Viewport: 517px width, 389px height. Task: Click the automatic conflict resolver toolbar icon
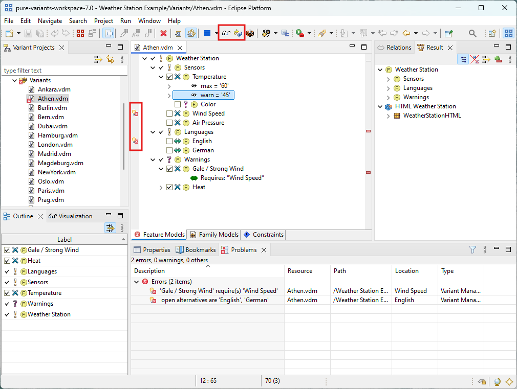coord(238,33)
